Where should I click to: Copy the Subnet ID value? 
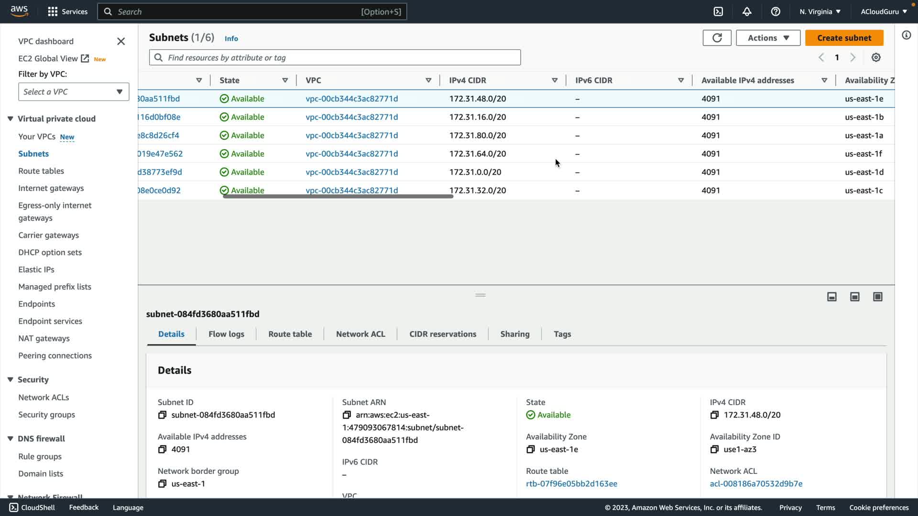click(163, 415)
